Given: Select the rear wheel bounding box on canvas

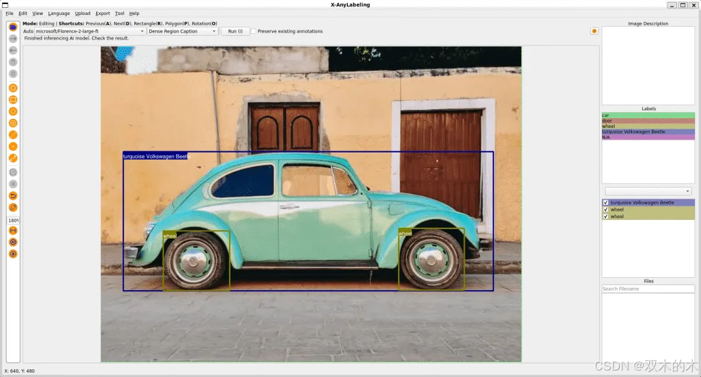Looking at the screenshot, I should 196,260.
